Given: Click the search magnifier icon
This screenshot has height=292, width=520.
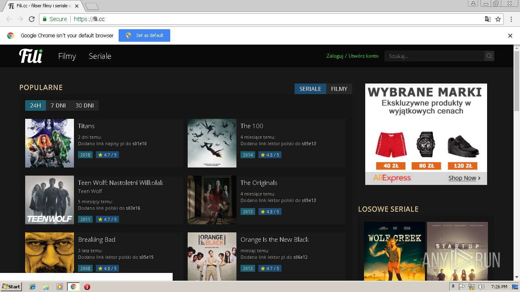Looking at the screenshot, I should (489, 56).
